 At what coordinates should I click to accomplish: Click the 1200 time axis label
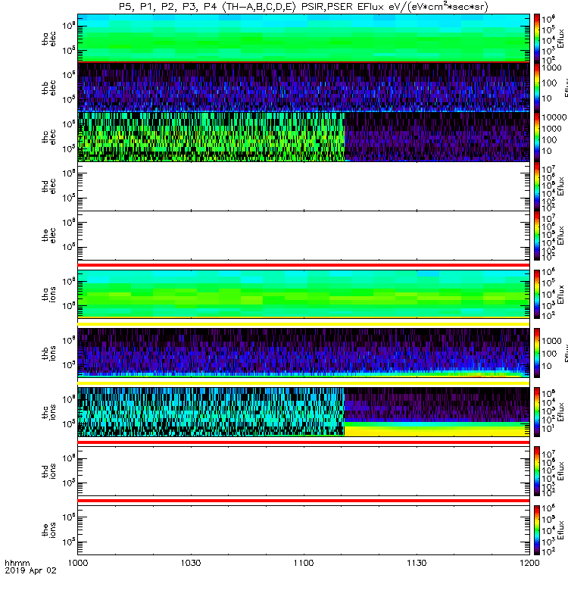point(529,563)
